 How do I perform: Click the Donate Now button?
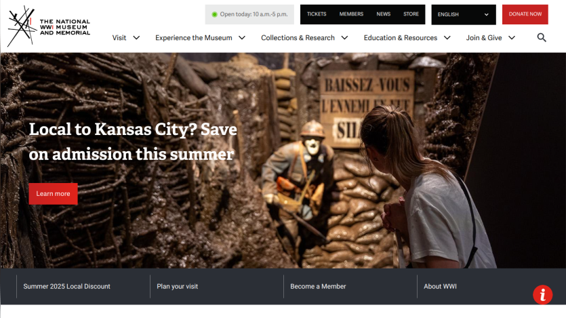[x=525, y=14]
